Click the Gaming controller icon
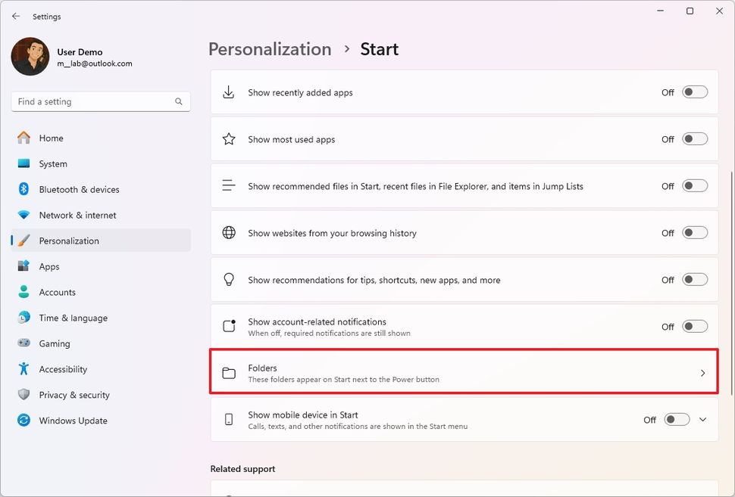Image resolution: width=735 pixels, height=497 pixels. (x=24, y=343)
